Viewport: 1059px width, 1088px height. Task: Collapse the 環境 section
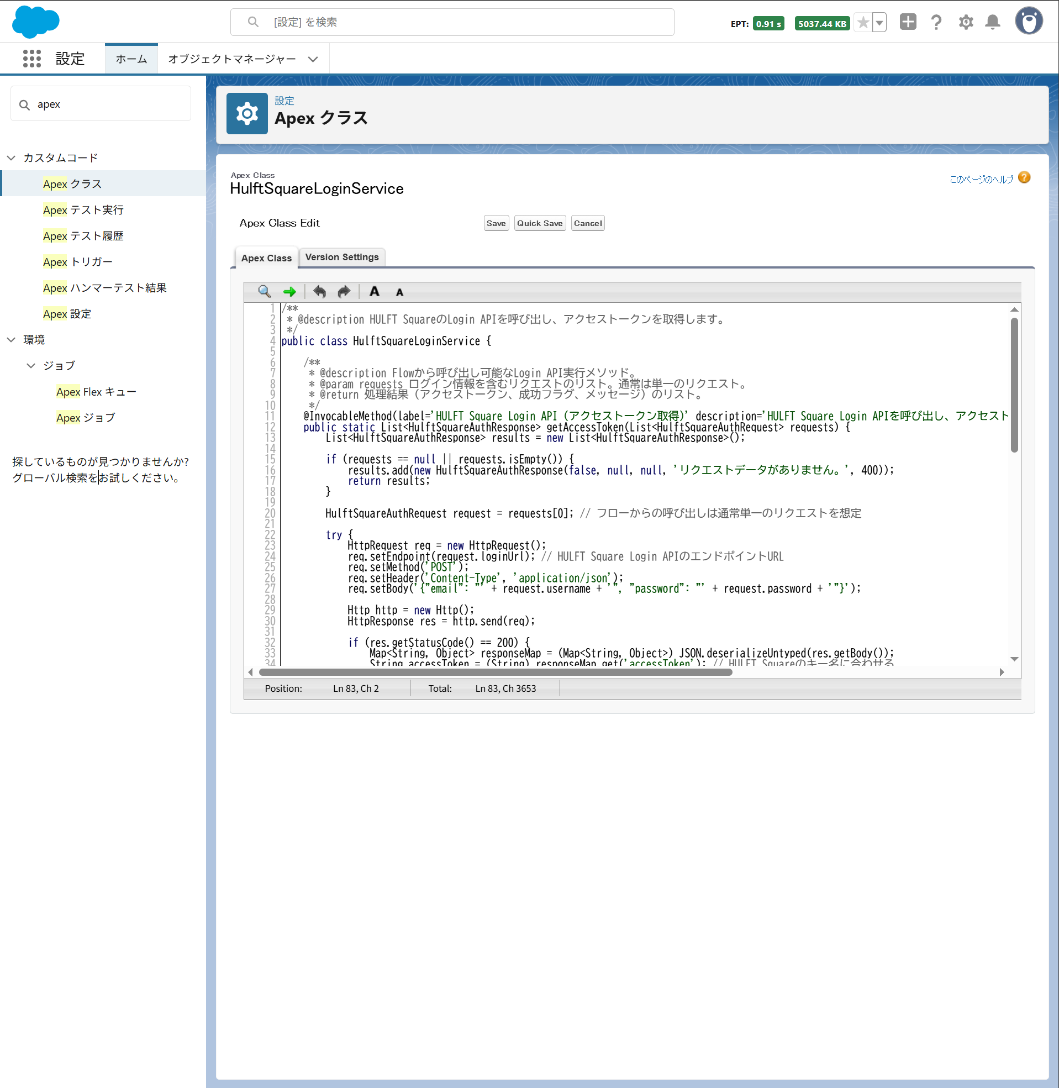click(x=11, y=340)
